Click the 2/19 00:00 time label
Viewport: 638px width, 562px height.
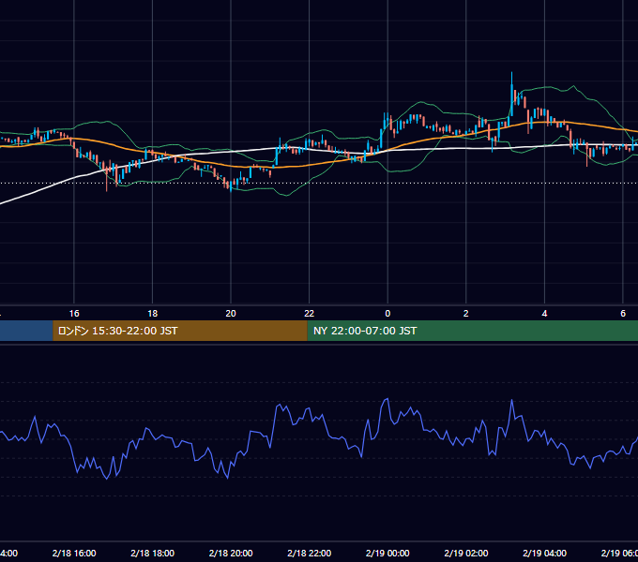tap(387, 553)
